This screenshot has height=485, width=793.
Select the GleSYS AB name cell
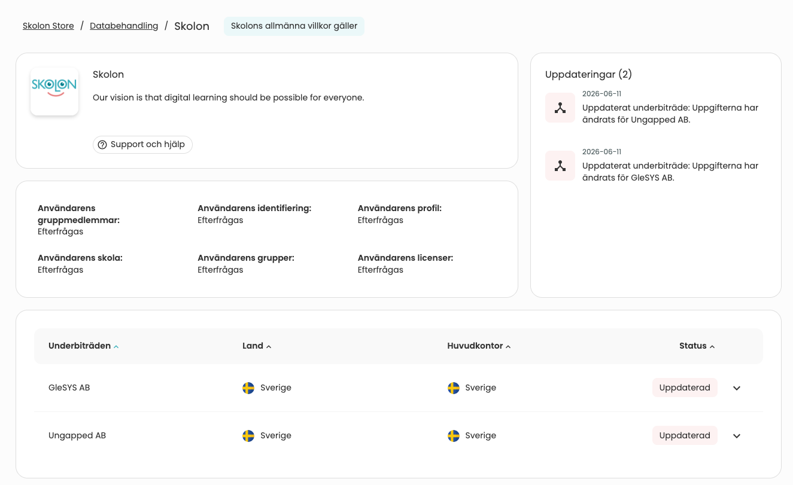pos(69,388)
